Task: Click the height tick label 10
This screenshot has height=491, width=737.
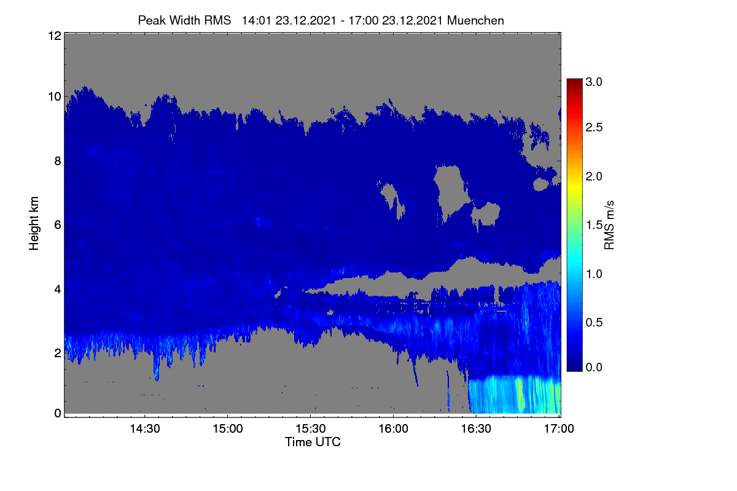Action: click(53, 96)
